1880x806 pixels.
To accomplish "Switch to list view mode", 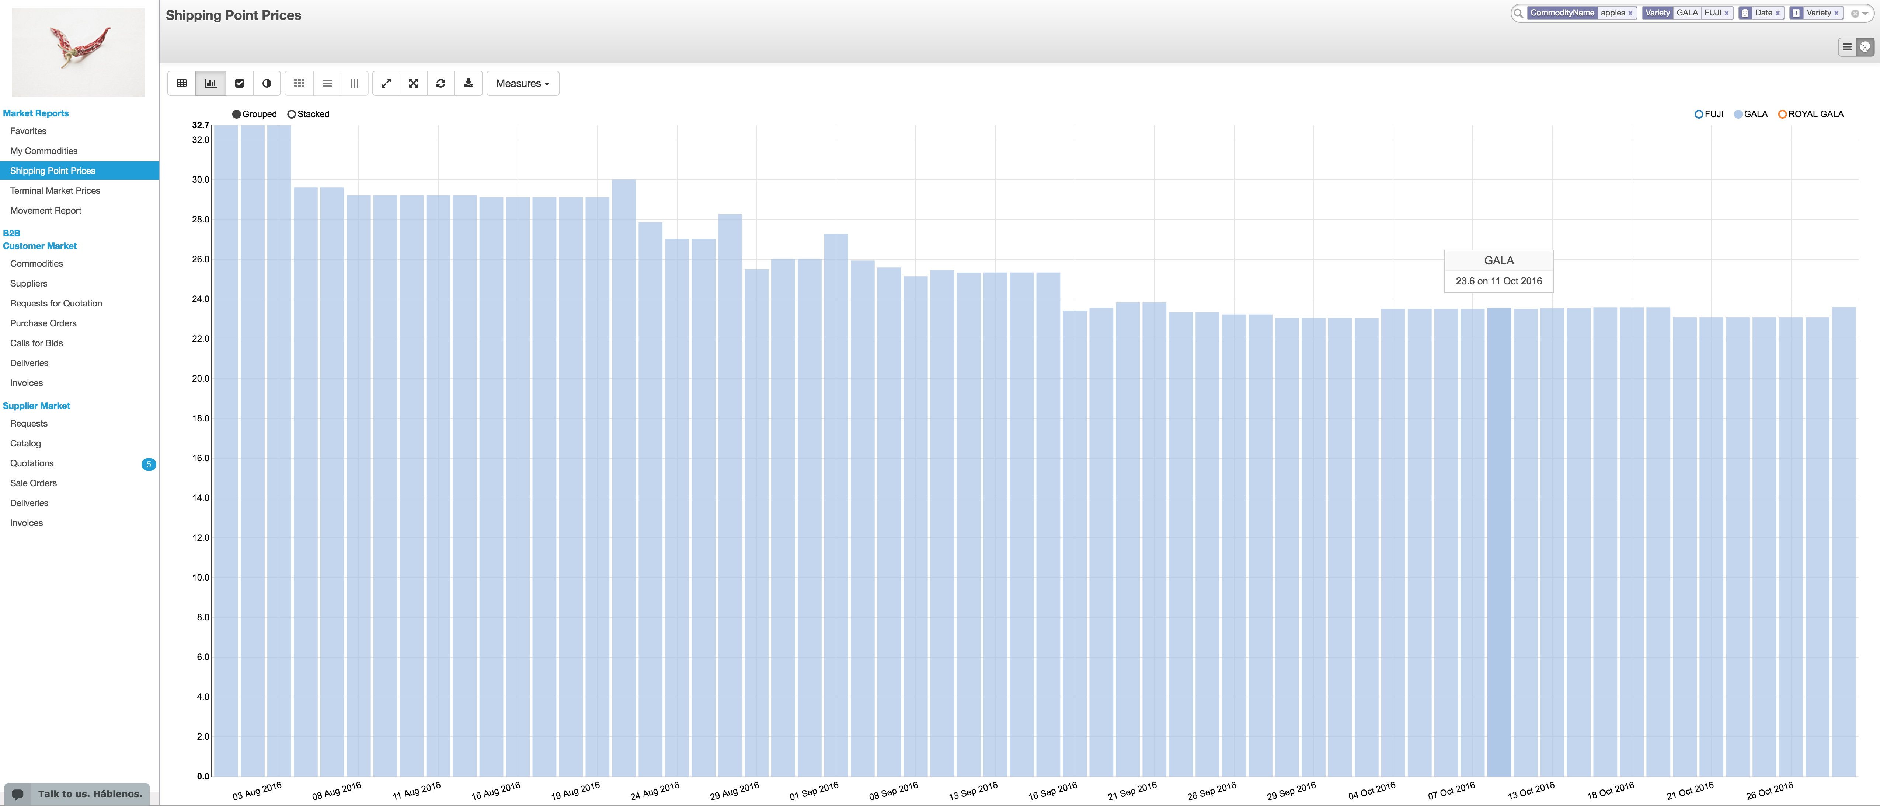I will (1846, 47).
